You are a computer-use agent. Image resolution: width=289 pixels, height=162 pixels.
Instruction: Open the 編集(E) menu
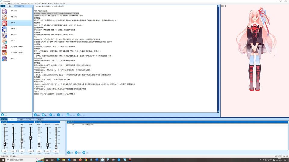click(10, 4)
